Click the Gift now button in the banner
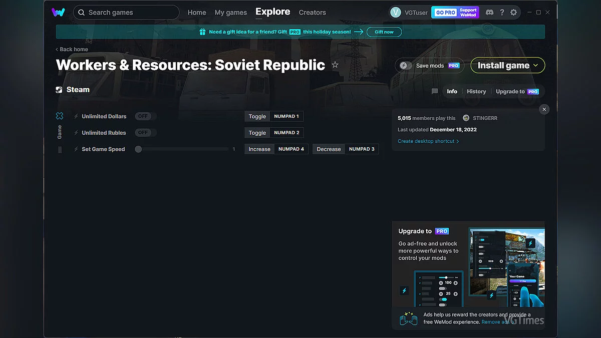The width and height of the screenshot is (601, 338). (x=384, y=32)
